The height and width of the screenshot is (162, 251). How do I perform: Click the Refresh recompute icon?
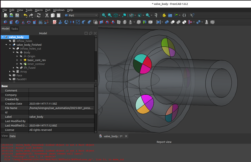39,15
